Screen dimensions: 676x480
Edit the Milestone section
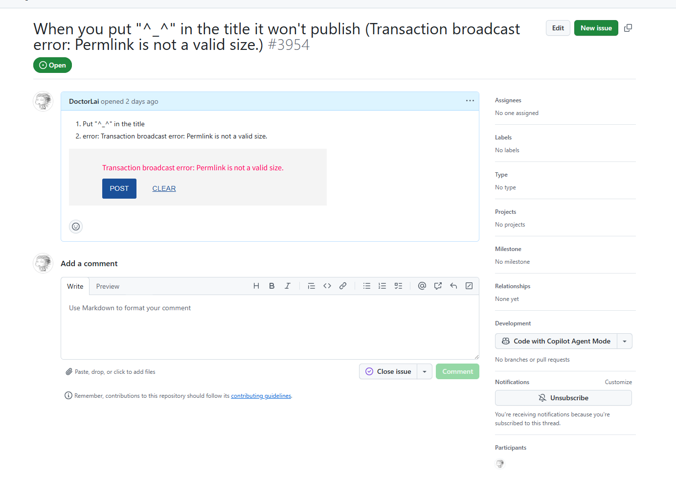(508, 249)
